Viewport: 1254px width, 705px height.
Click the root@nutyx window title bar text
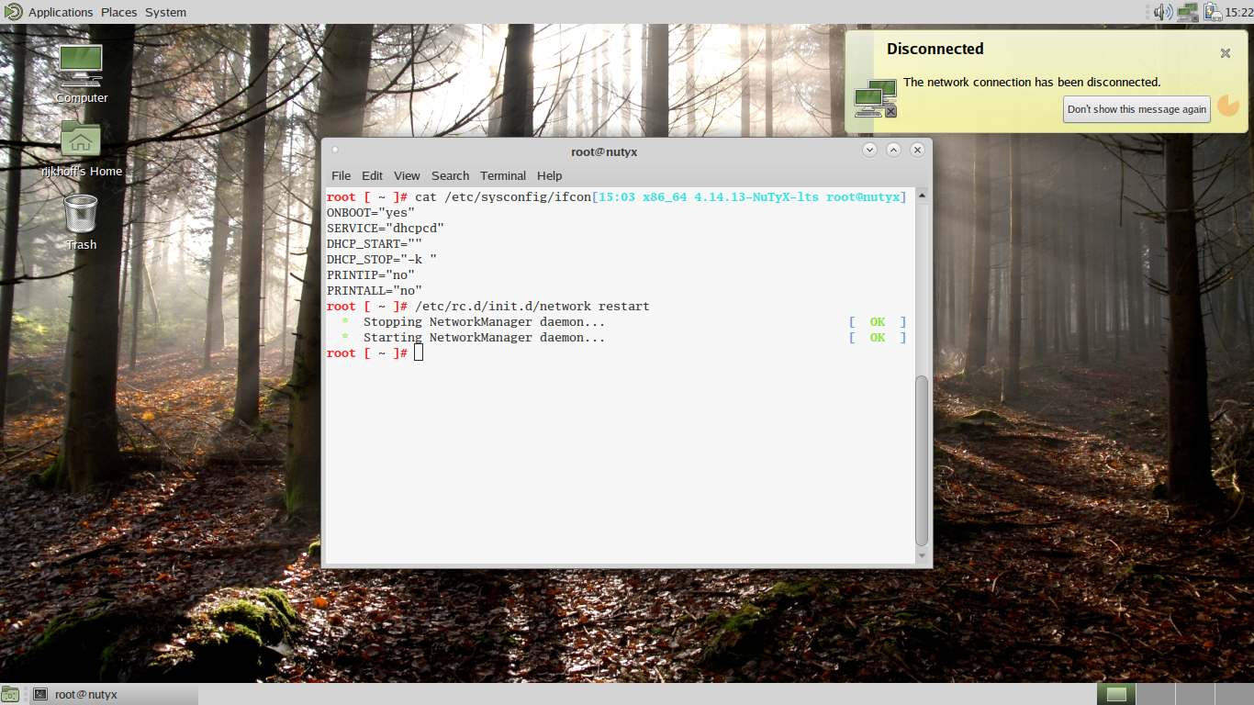tap(604, 151)
